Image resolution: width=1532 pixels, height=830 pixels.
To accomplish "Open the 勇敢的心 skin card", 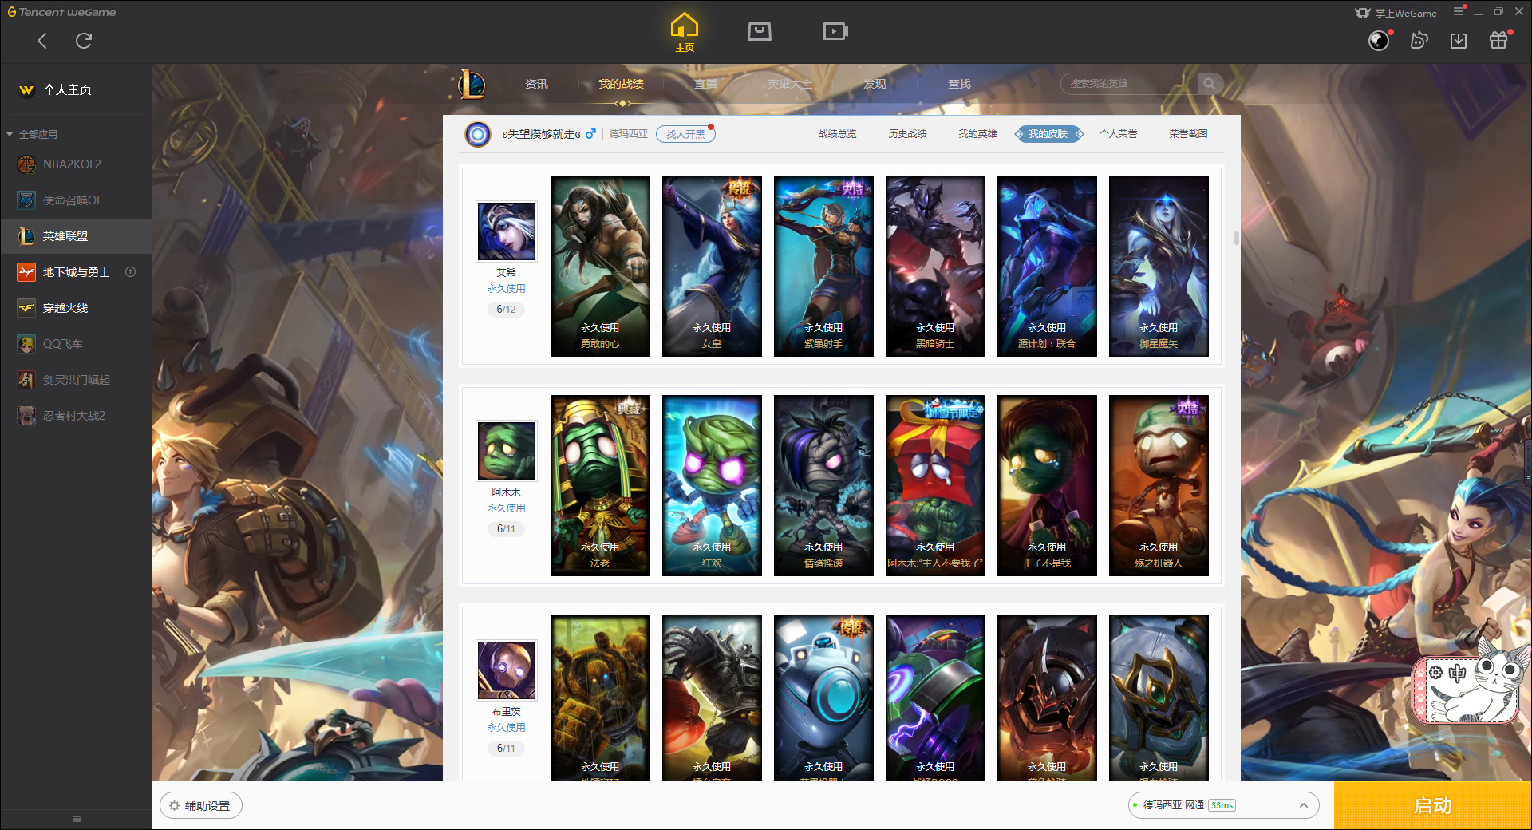I will 600,266.
